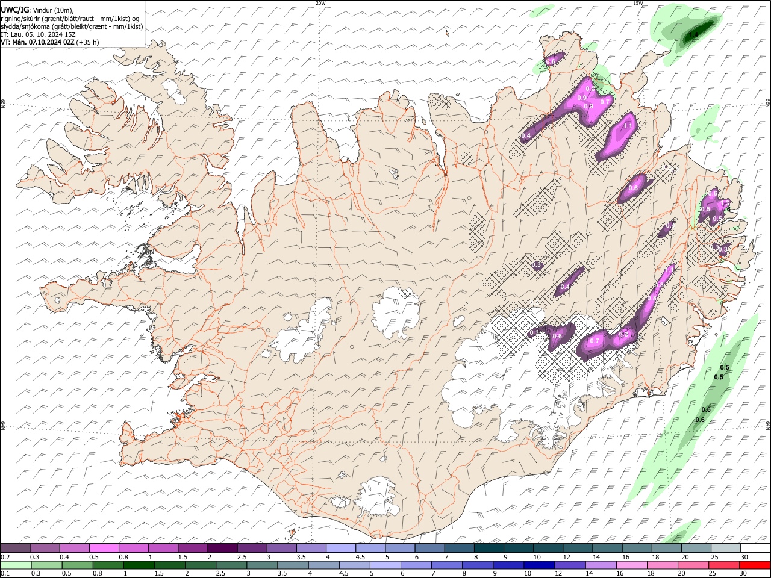Select lower legend row 0.1 palest green swatch
The image size is (771, 578).
pyautogui.click(x=16, y=565)
